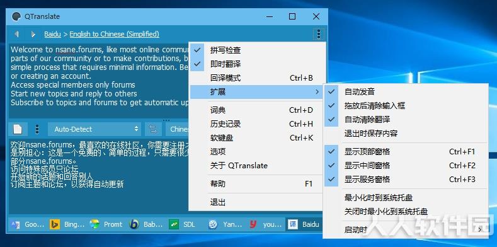Click the pane splitter dots handle
The image size is (497, 247).
click(166, 120)
